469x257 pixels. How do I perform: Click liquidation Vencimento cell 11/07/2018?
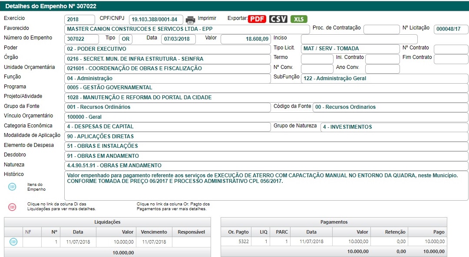(154, 242)
